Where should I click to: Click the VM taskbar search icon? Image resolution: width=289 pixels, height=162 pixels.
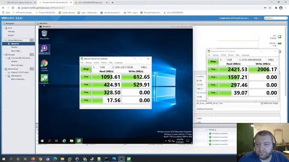(x=49, y=141)
